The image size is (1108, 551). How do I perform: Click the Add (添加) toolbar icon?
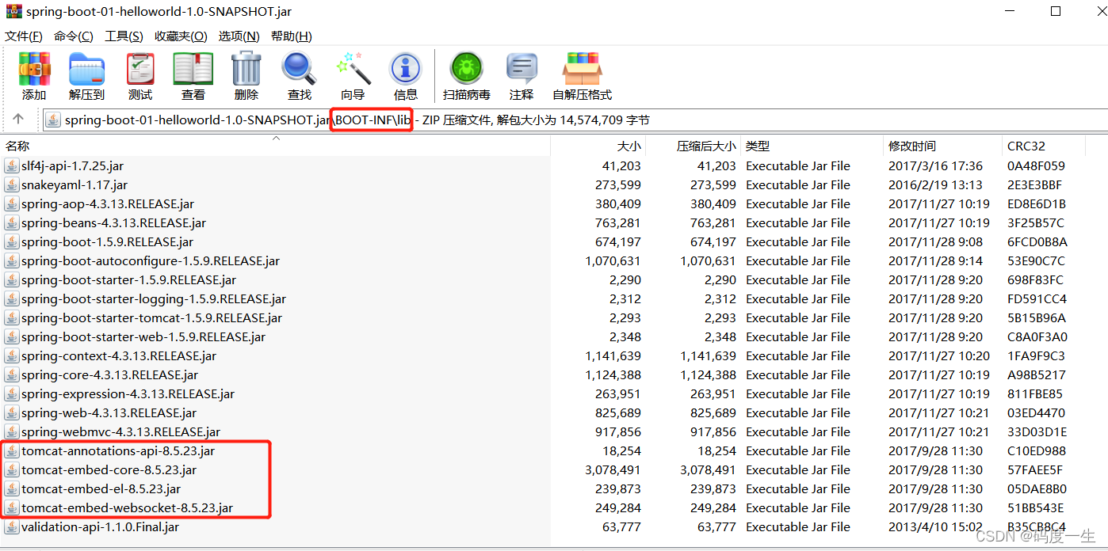coord(34,69)
